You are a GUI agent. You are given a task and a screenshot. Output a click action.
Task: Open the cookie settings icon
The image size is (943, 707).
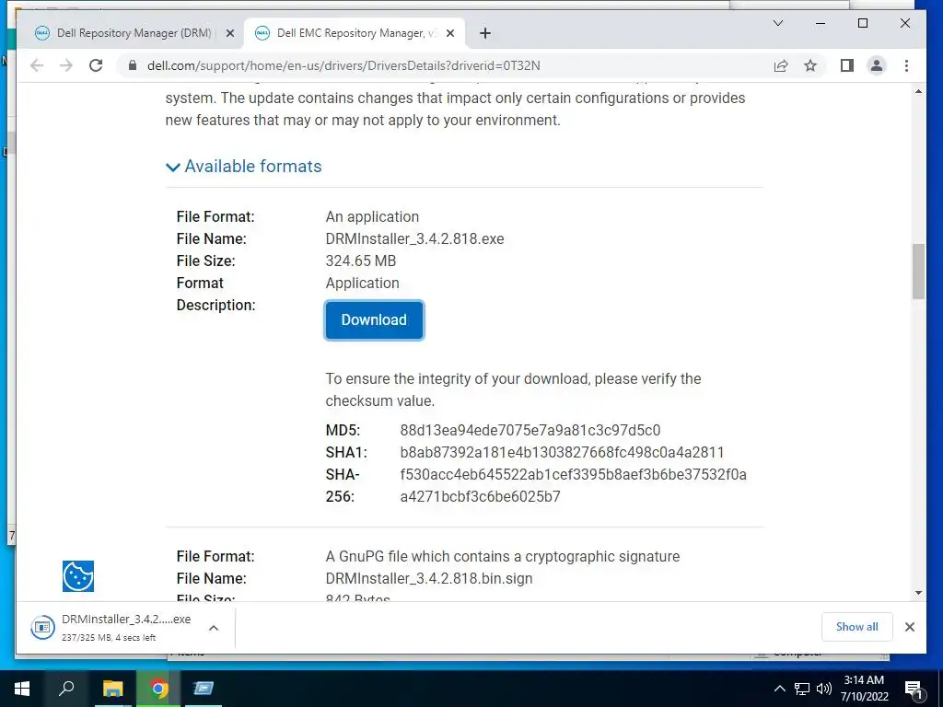point(78,576)
